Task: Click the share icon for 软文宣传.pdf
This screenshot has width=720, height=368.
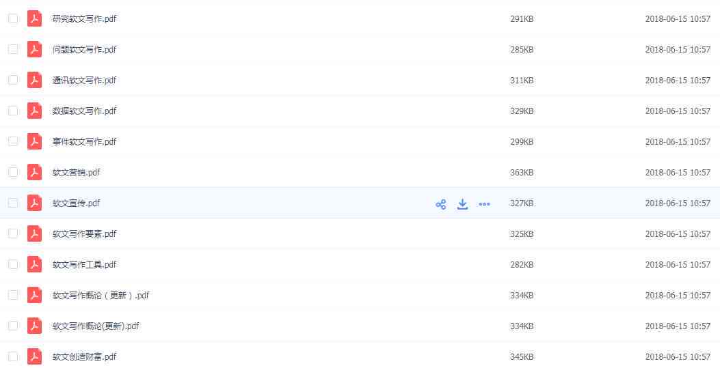Action: [441, 204]
